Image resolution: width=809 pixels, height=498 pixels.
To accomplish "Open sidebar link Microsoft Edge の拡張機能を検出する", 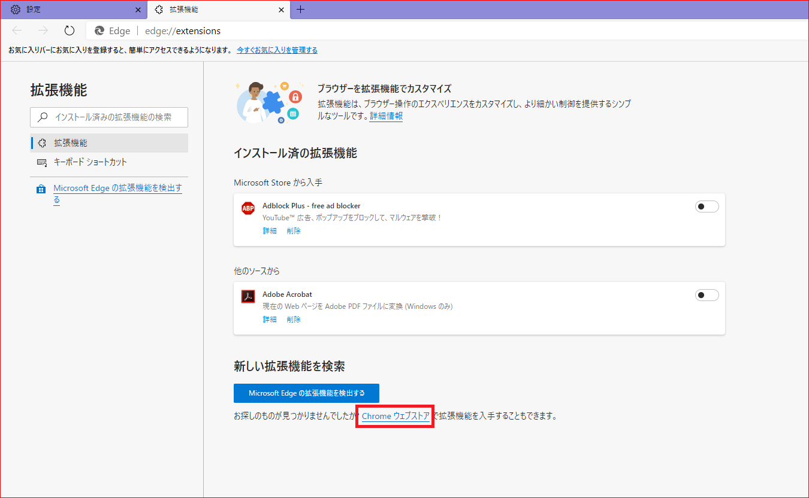I will pos(117,193).
